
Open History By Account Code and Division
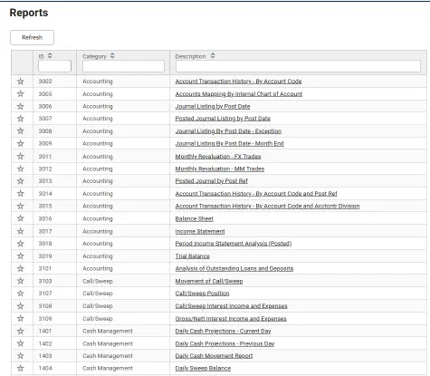click(x=267, y=206)
